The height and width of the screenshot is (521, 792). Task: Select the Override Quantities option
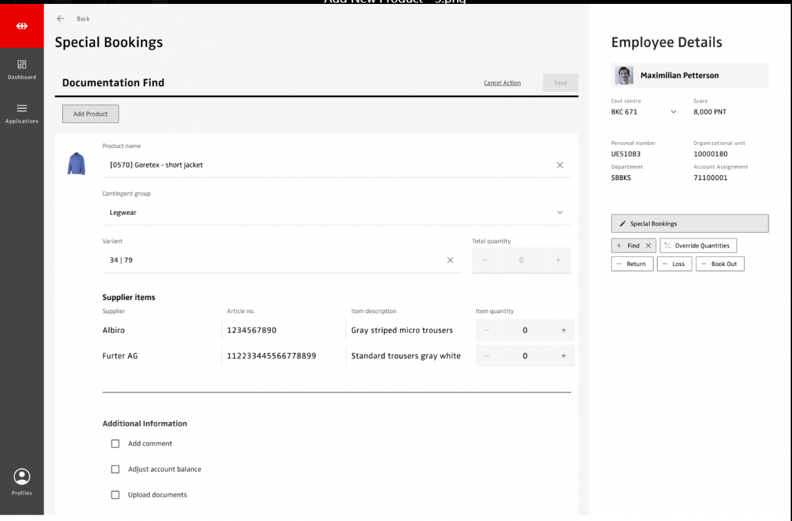pyautogui.click(x=698, y=246)
